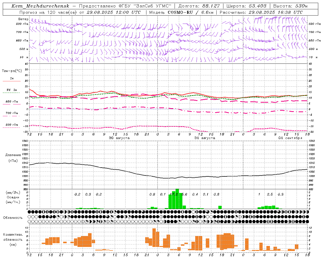Select the "Долгота: 88.127" longitude value
Screen dimensions: 322x257
click(199, 6)
